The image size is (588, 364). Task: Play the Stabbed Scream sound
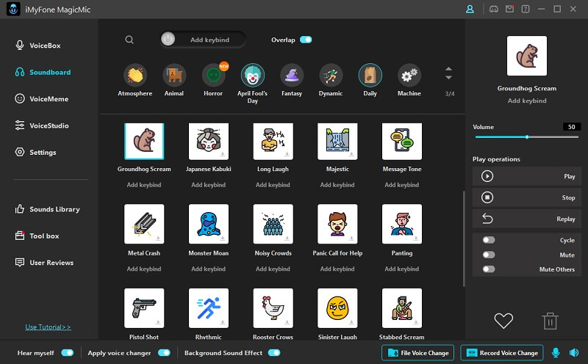[402, 308]
